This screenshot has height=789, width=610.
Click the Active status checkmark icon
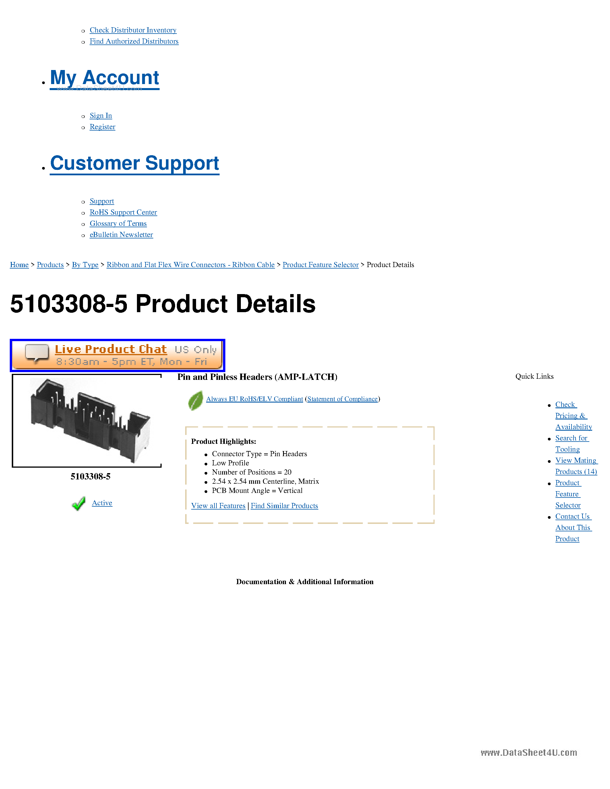pos(78,502)
